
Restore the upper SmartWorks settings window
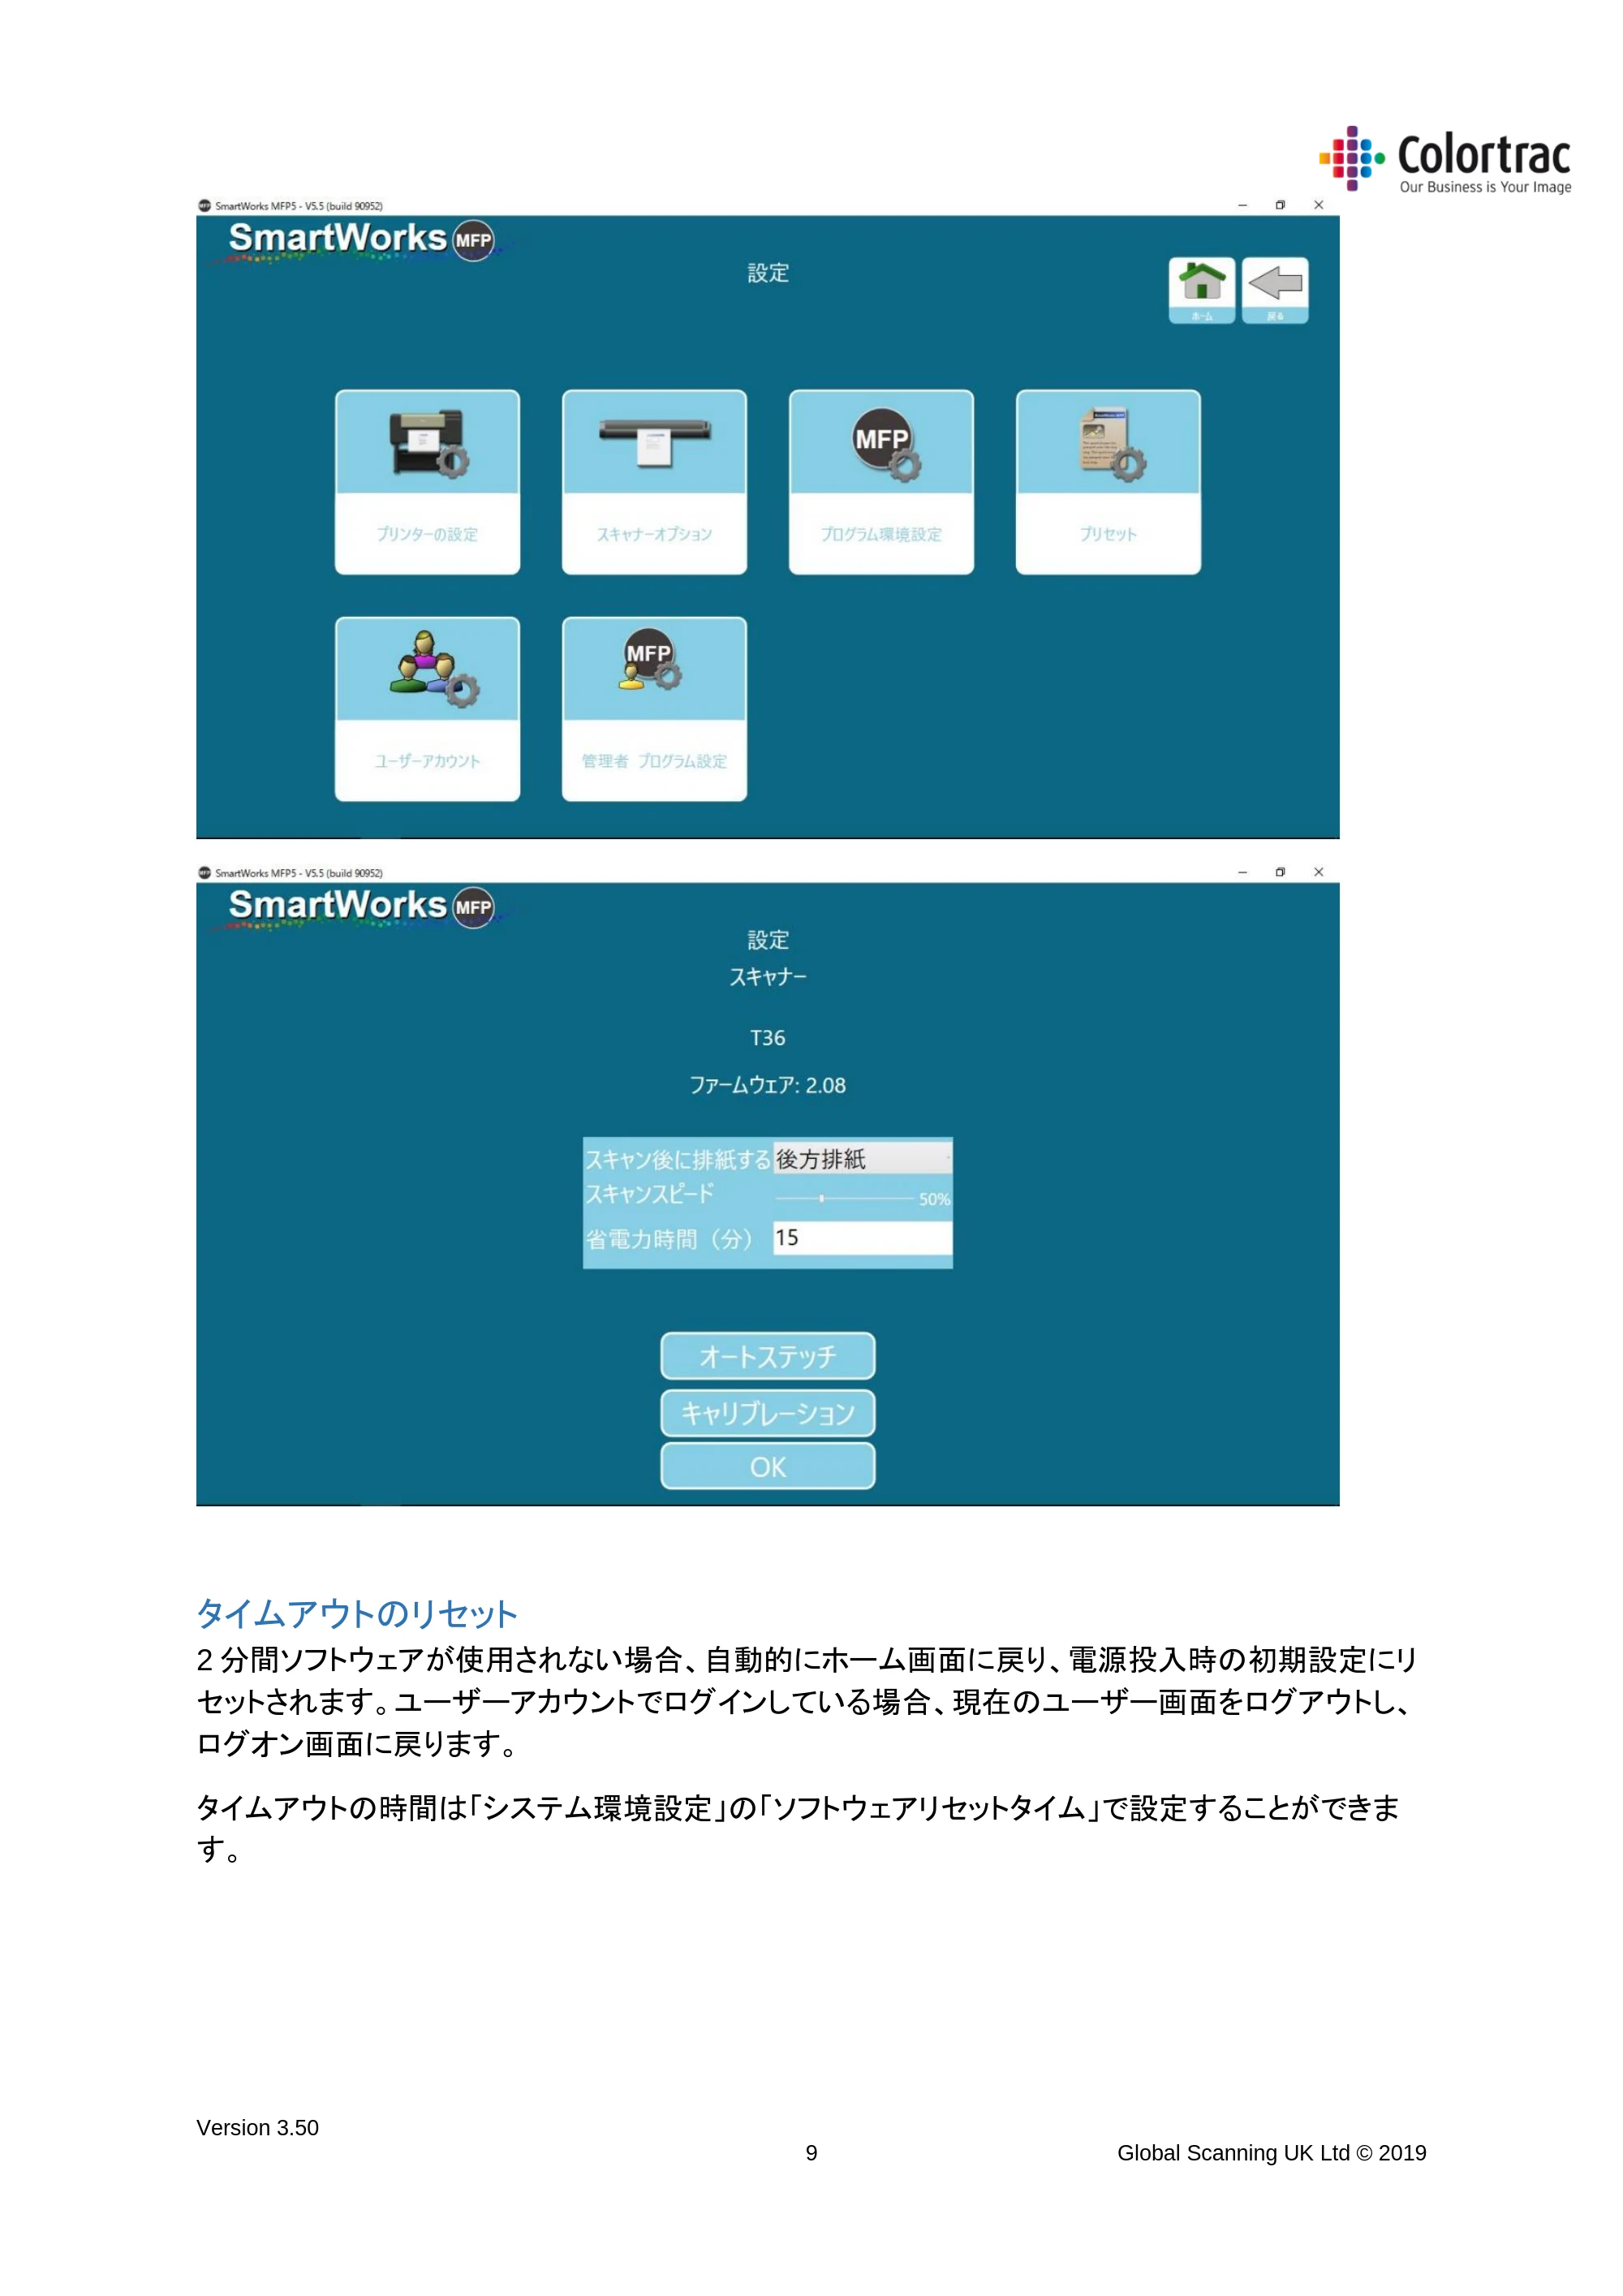(x=1280, y=205)
